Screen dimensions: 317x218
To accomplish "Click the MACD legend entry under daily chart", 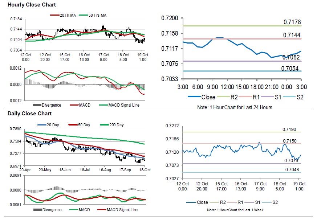I will pos(80,210).
